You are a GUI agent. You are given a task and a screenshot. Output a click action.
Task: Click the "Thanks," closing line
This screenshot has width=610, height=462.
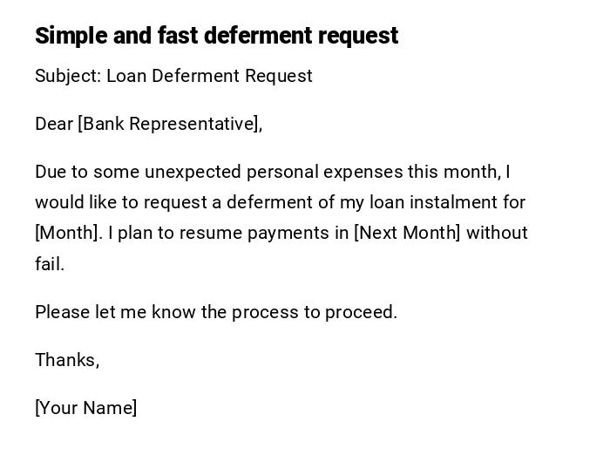coord(67,360)
